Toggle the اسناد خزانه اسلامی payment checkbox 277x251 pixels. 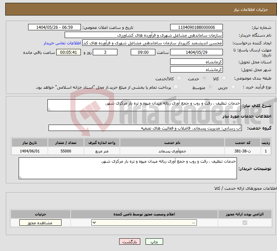176,87
